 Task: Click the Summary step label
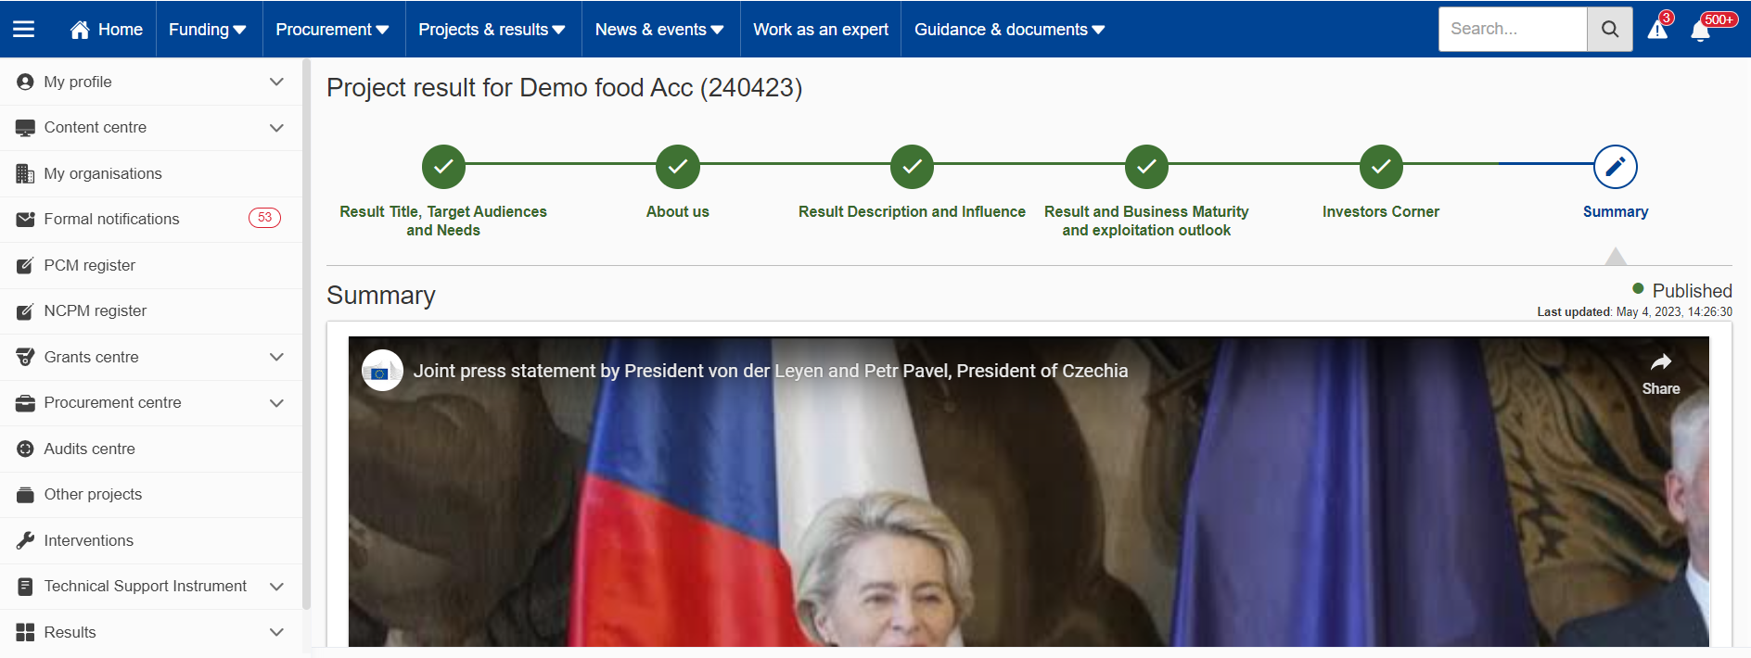click(1616, 211)
